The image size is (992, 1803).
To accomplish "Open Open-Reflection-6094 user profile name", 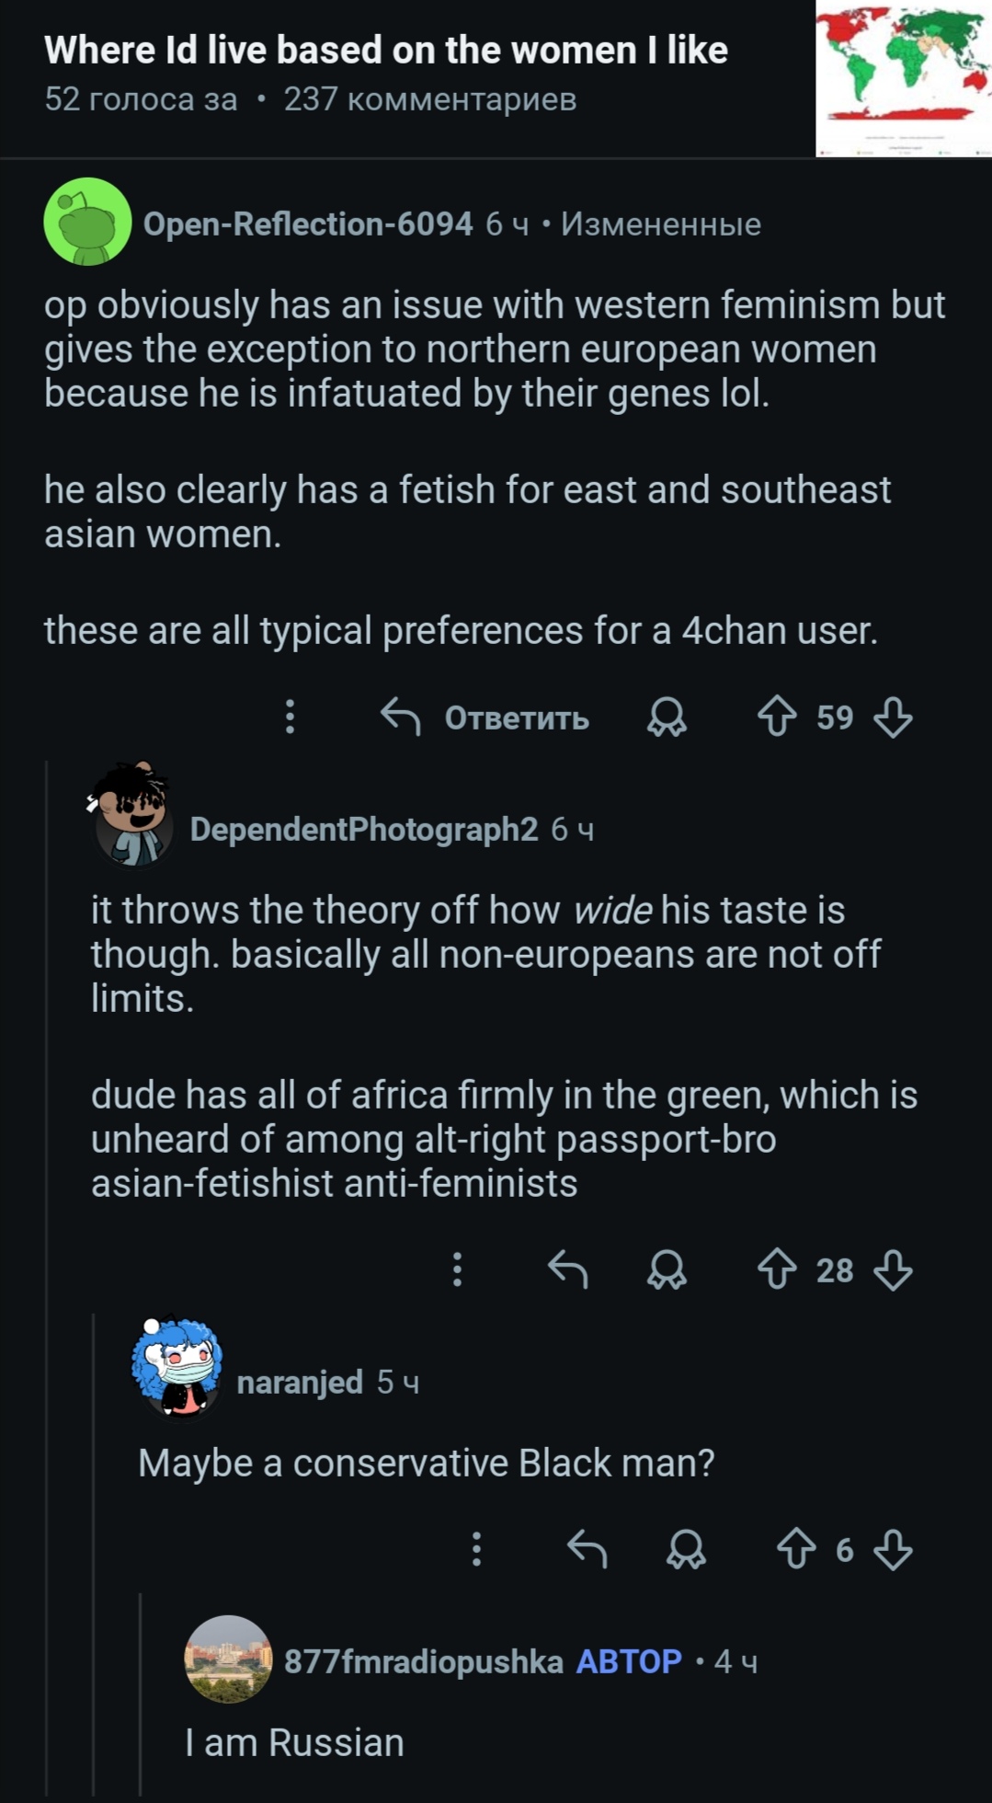I will 308,224.
